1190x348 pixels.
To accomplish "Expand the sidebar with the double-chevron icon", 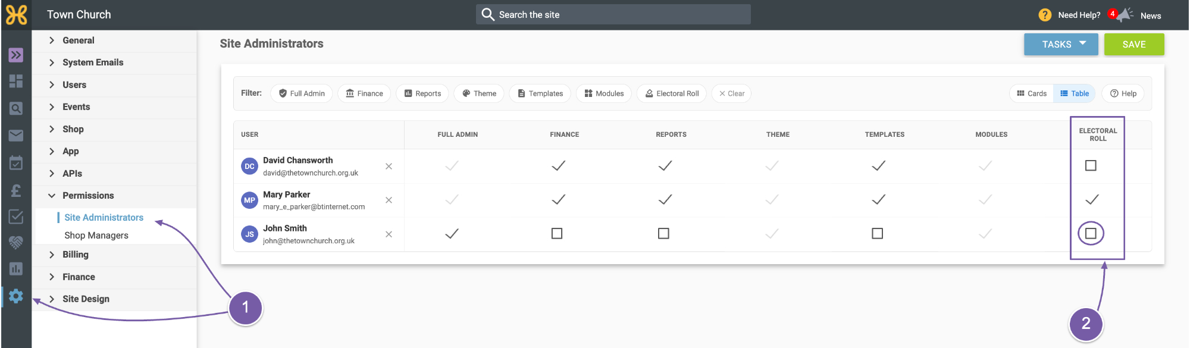I will pos(16,55).
